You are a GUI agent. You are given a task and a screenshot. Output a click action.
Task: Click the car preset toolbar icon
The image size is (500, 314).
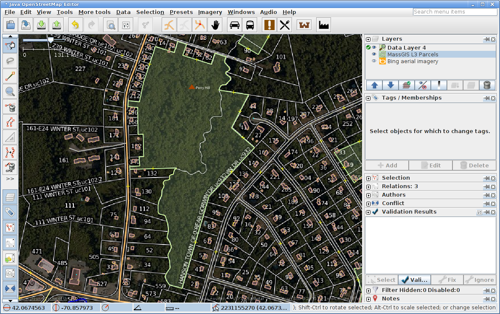pos(234,25)
